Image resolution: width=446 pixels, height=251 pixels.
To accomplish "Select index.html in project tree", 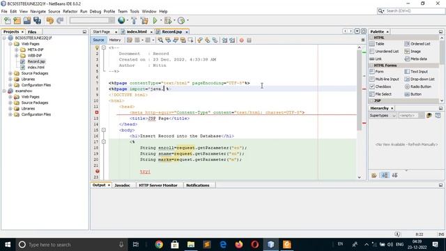I will pyautogui.click(x=36, y=67).
